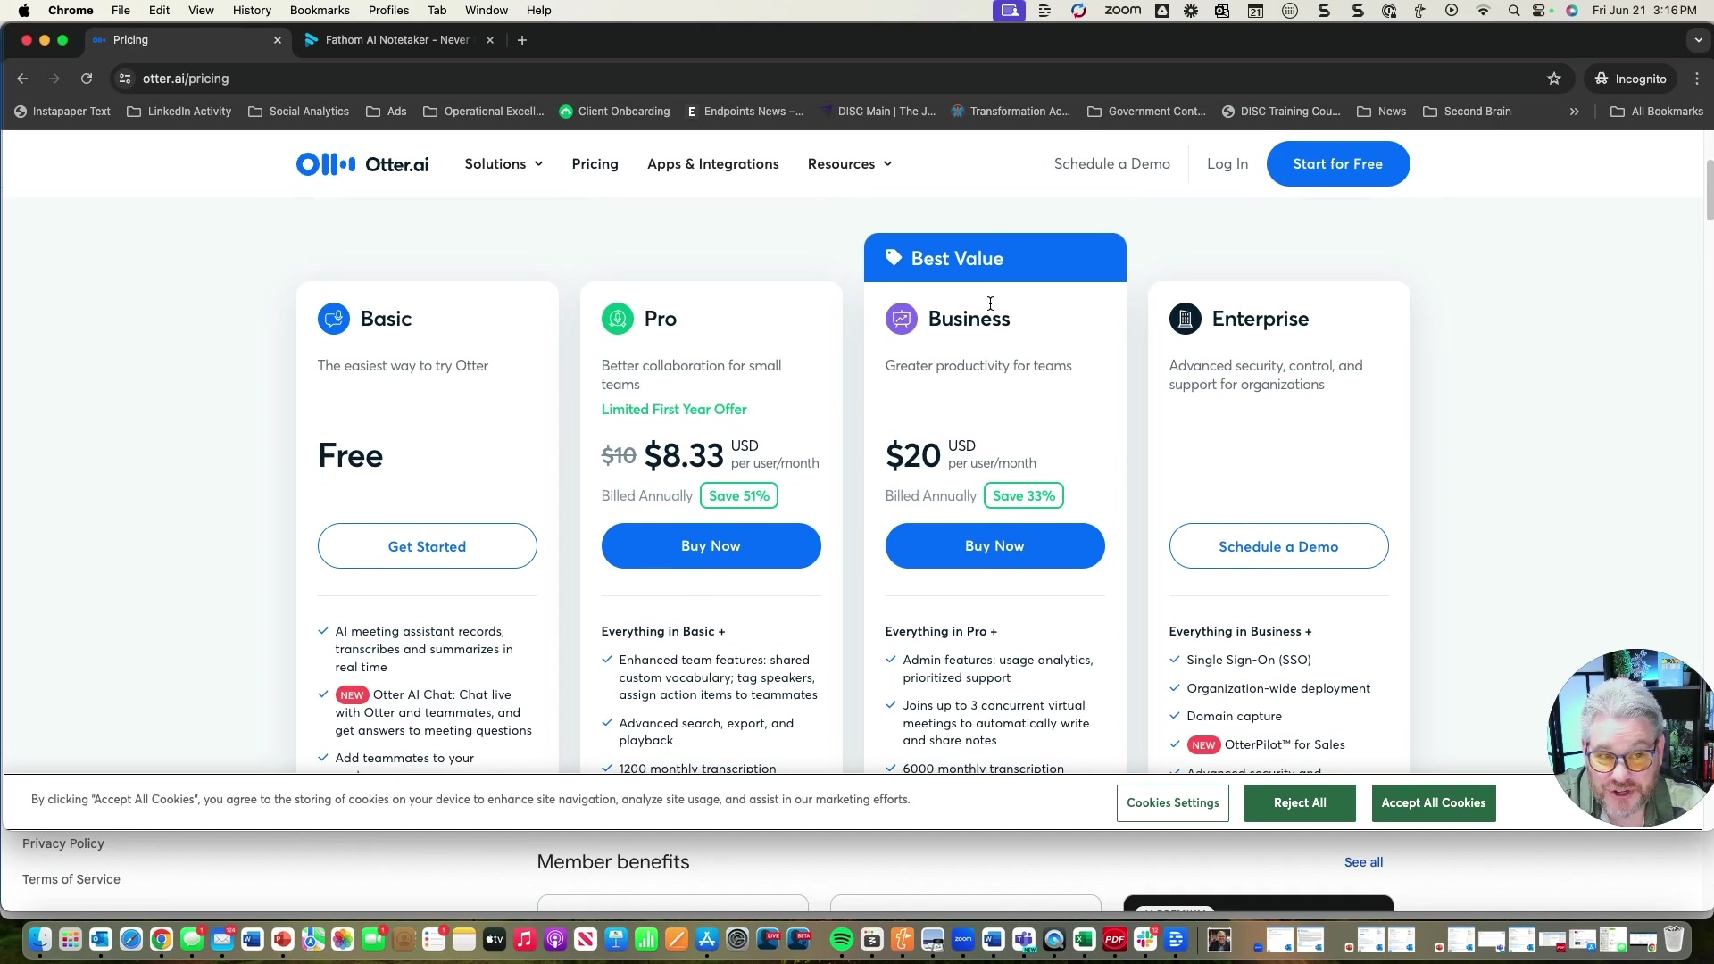Click Buy Now for Pro plan
This screenshot has height=964, width=1714.
[x=711, y=546]
